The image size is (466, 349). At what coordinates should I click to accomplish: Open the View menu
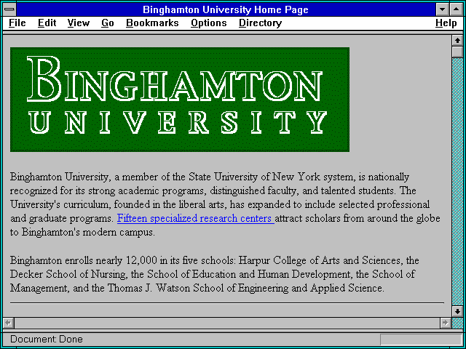[78, 23]
